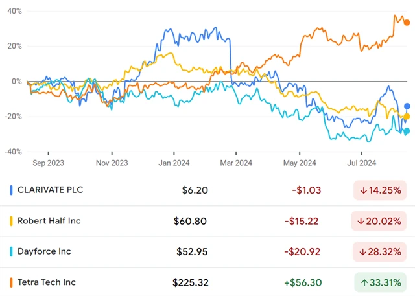The image size is (415, 296).
Task: Open Tetra Tech Inc stock details
Action: 47,282
